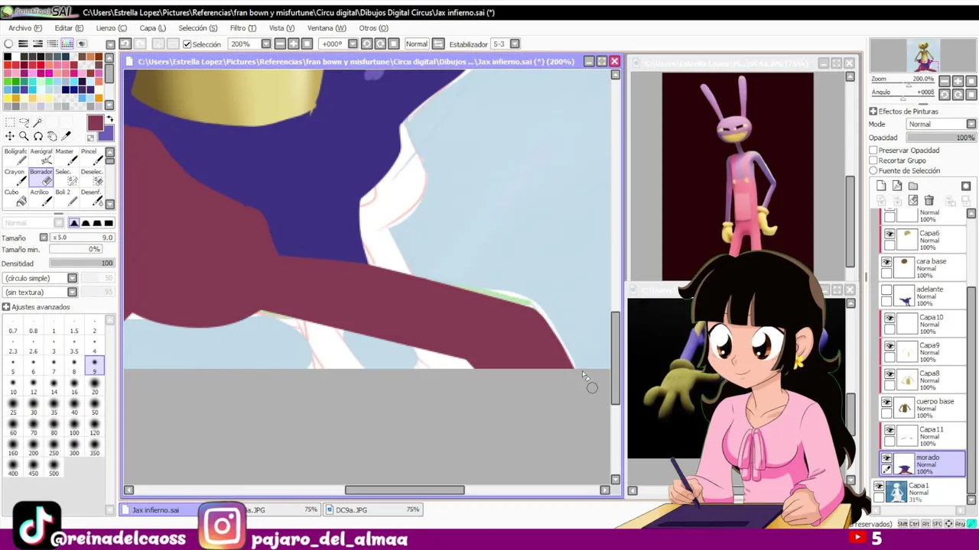Open the Archivo menu
979x550 pixels.
tap(24, 28)
